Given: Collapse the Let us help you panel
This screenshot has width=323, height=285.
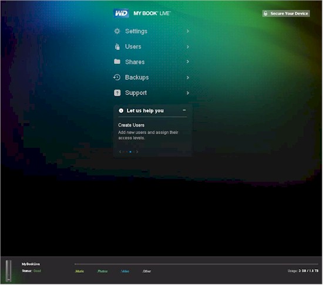Looking at the screenshot, I should click(x=184, y=110).
